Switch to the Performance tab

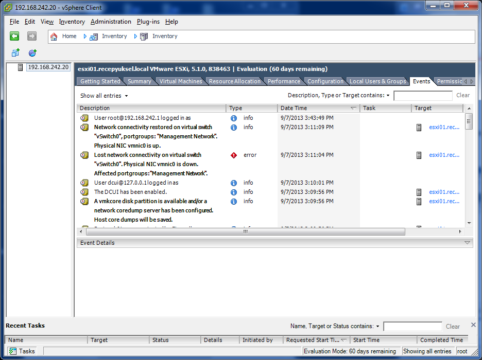point(284,81)
